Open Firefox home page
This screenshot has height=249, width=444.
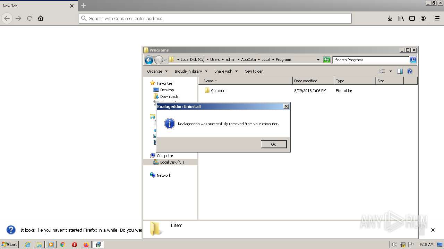41,18
